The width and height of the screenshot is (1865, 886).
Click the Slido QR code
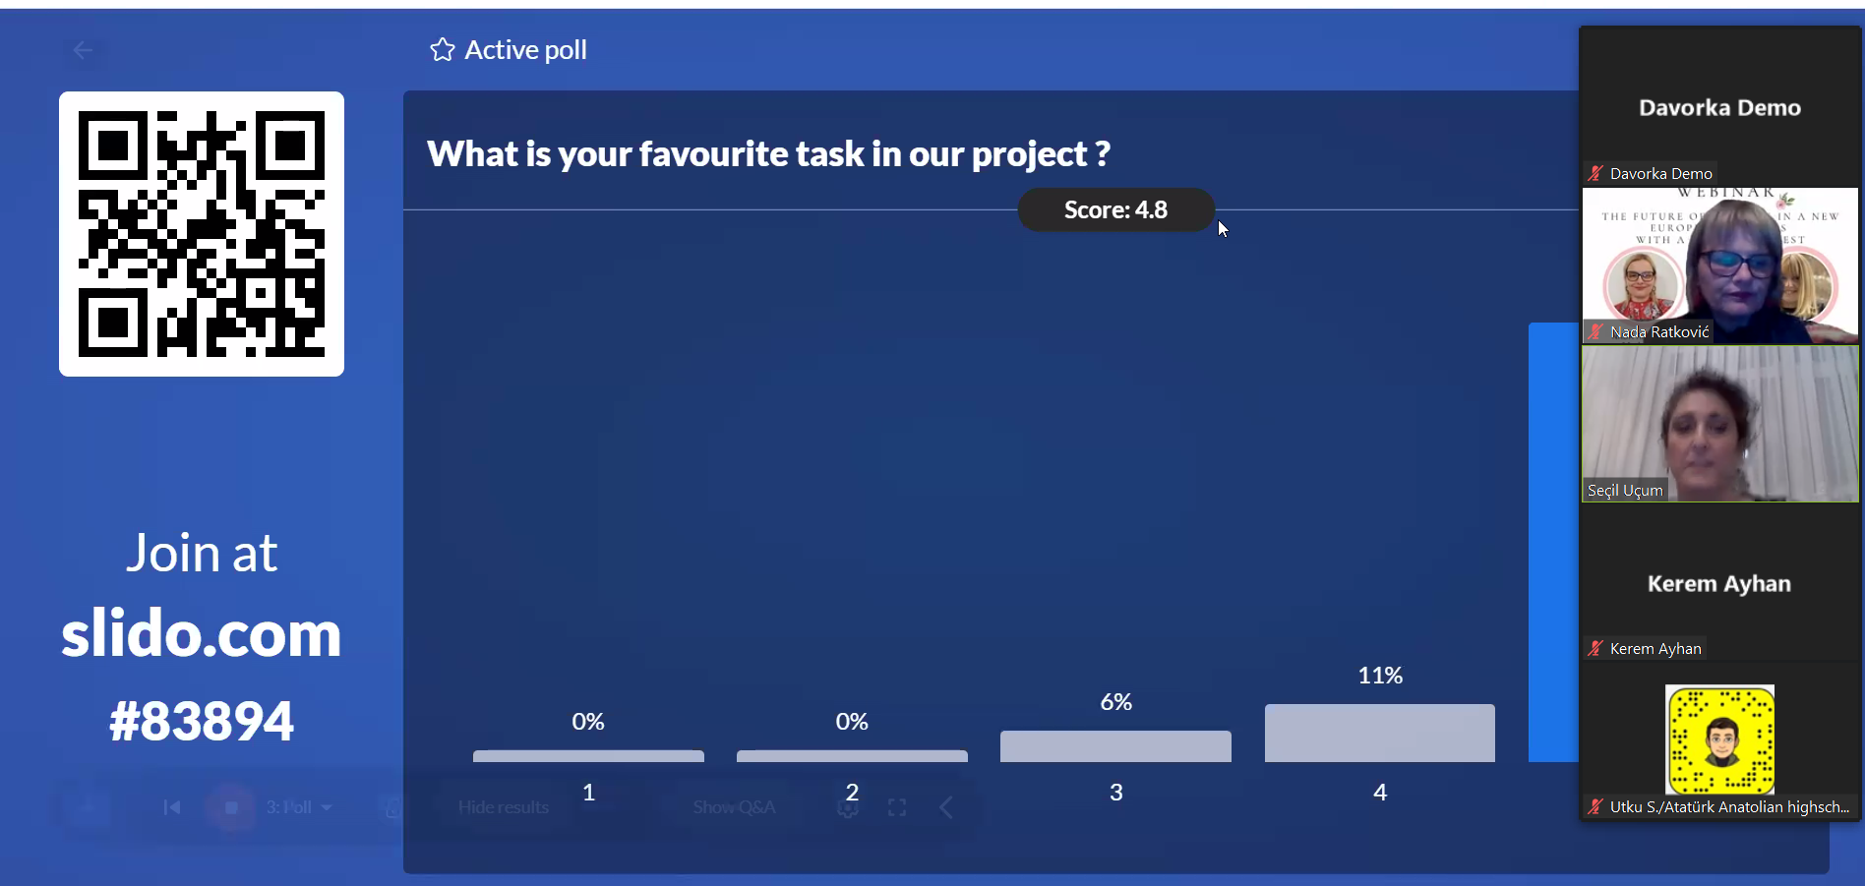click(202, 234)
